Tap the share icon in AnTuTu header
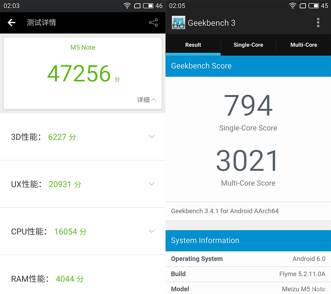331x294 pixels. pos(153,23)
